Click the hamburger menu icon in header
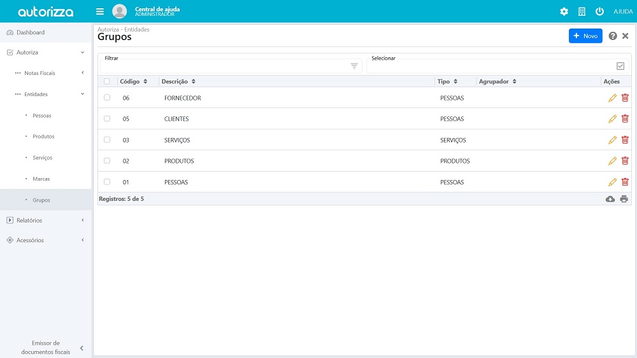This screenshot has width=637, height=358. click(x=100, y=11)
